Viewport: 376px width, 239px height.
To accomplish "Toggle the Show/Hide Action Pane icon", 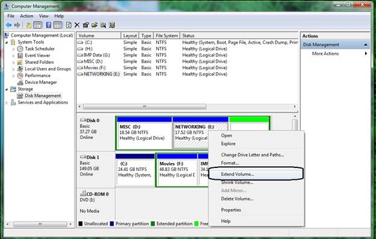I will [58, 25].
